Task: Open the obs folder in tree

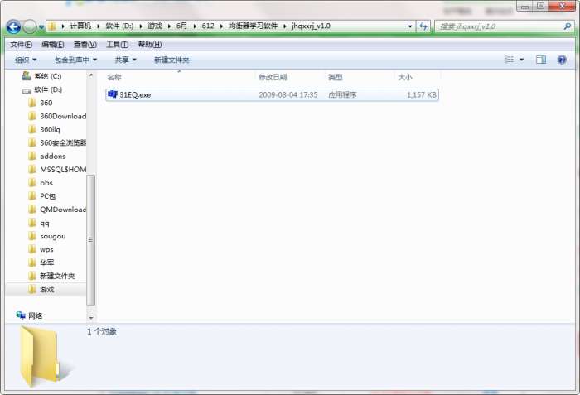Action: (41, 183)
